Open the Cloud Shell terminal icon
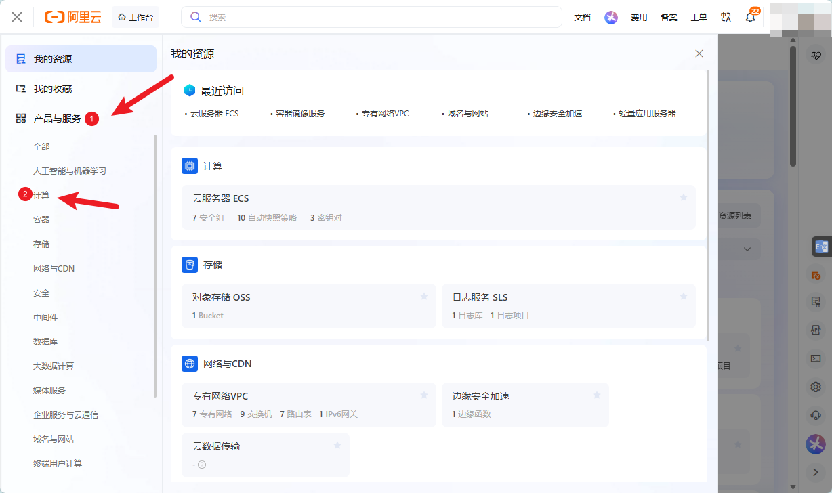Screen dimensions: 832x493 click(816, 358)
